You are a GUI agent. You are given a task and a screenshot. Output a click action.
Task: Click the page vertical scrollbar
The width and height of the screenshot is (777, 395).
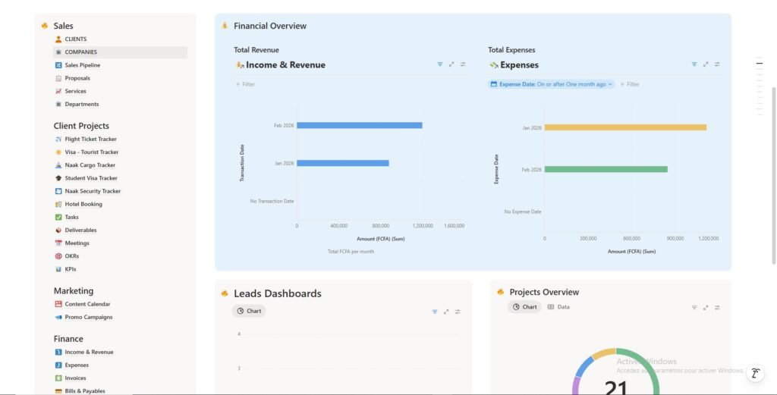(773, 174)
